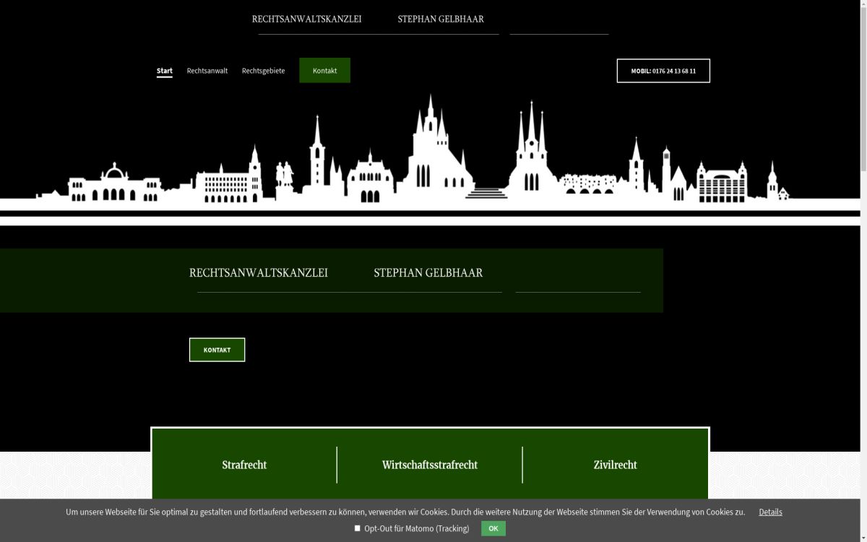Open the cookie Details link
The image size is (867, 542).
pos(770,512)
